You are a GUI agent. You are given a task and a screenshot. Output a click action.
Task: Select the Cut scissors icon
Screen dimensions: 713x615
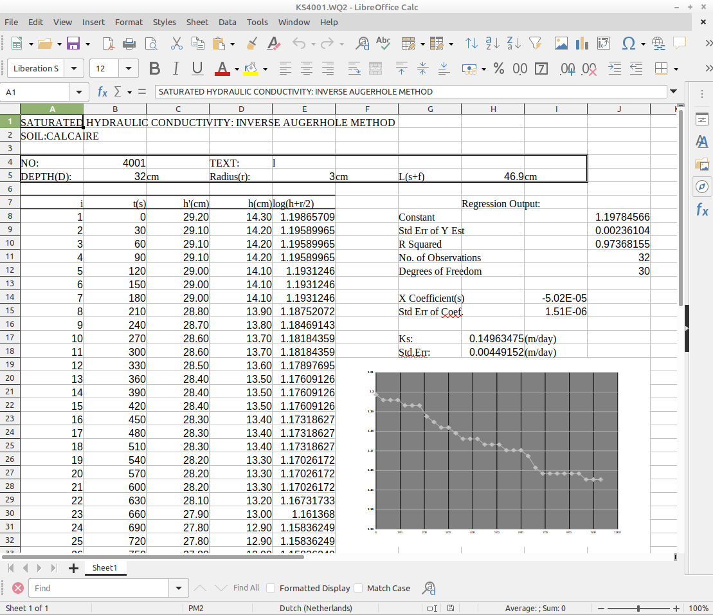click(x=176, y=44)
